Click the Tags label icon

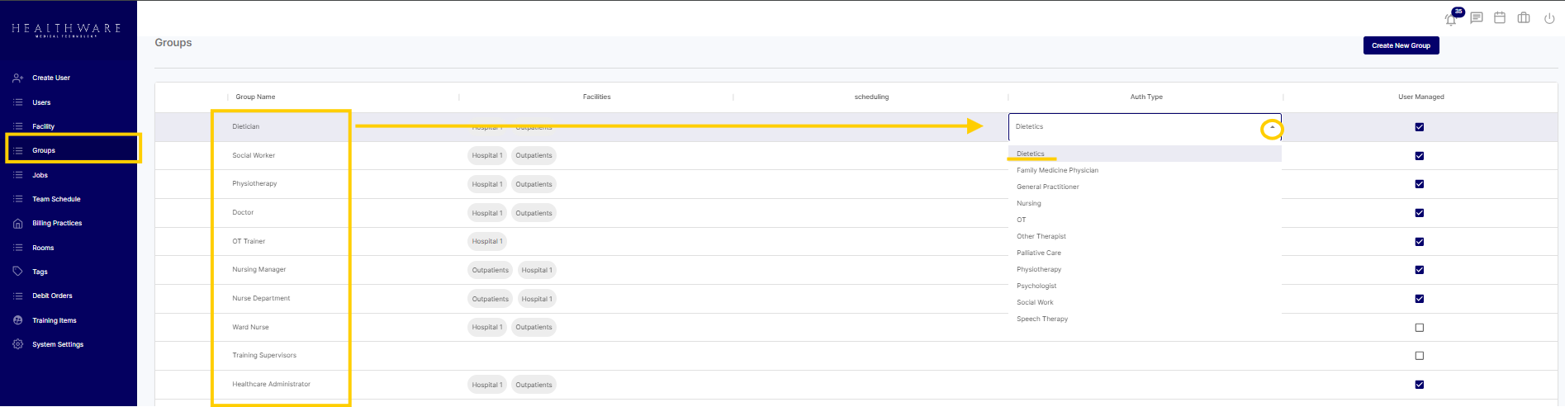click(17, 272)
